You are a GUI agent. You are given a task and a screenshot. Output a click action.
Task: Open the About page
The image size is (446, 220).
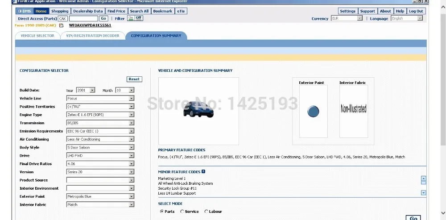385,11
